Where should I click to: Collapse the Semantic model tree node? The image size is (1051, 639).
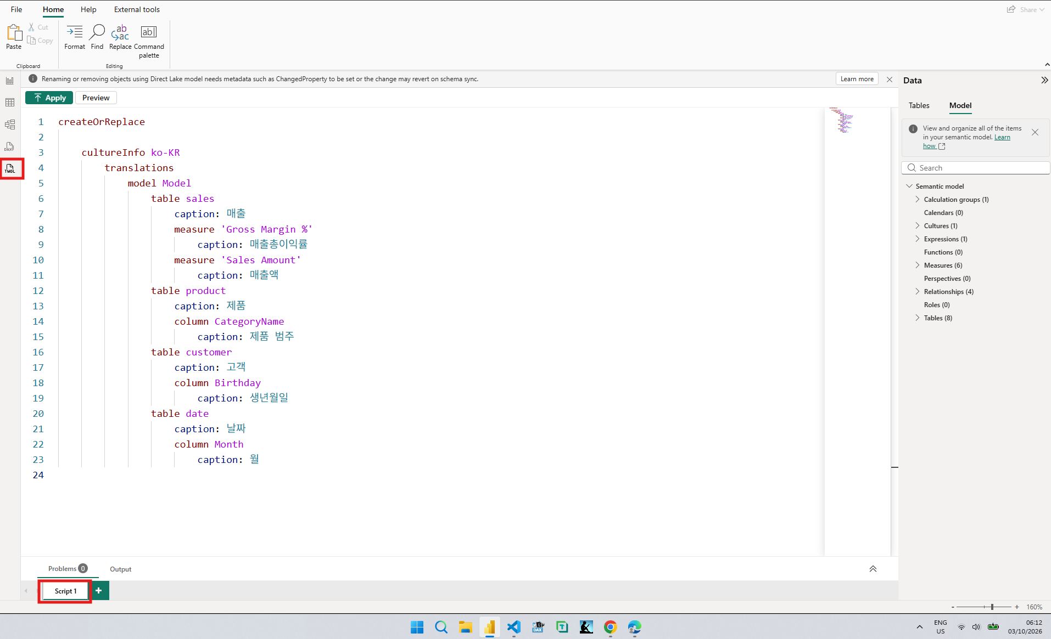(x=909, y=186)
